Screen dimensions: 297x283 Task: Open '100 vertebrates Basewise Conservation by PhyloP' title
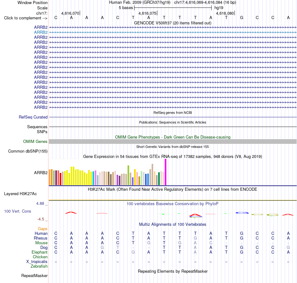point(173,204)
